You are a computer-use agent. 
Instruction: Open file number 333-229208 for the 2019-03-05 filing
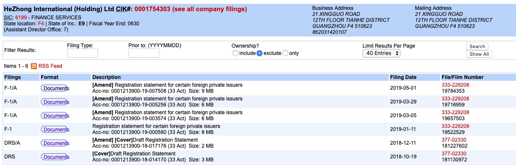click(455, 112)
